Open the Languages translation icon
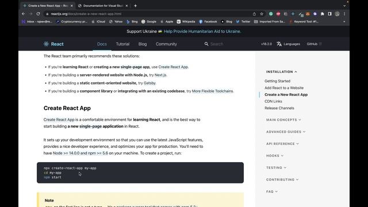The height and width of the screenshot is (207, 368). [x=279, y=44]
